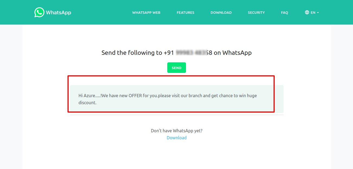
Task: Expand the EN language dropdown arrow
Action: click(x=318, y=13)
